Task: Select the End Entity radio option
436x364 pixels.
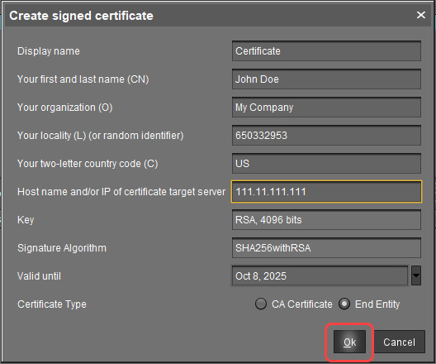Action: tap(344, 304)
